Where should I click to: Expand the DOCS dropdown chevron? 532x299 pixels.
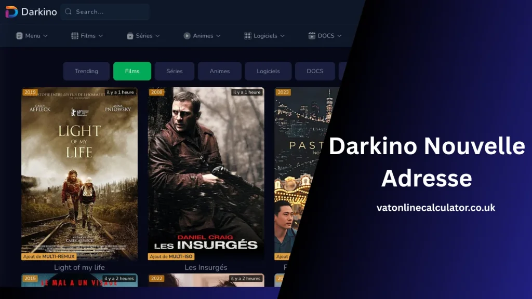[339, 36]
